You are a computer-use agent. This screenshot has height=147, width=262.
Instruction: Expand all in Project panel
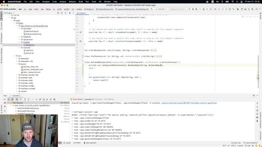point(62,13)
